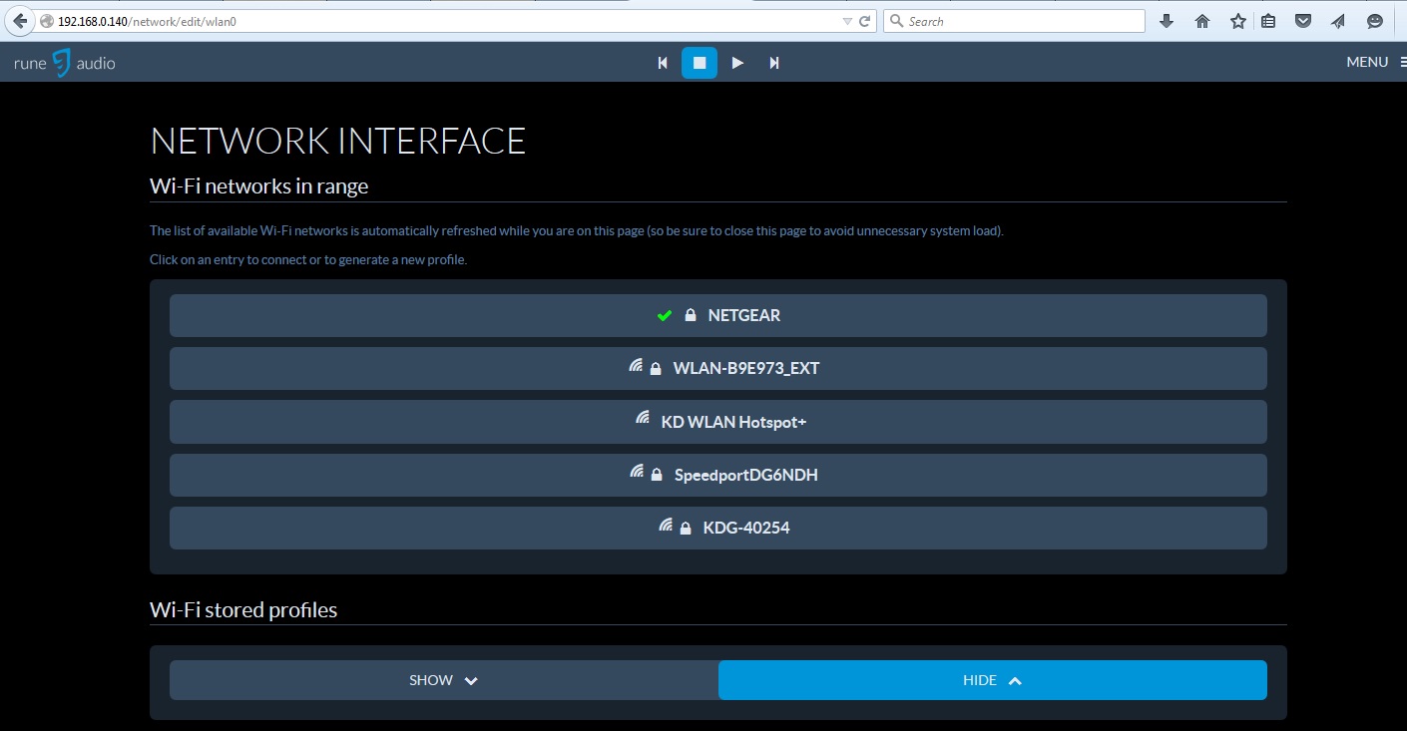Toggle HIDE for stored Wi-Fi profiles
This screenshot has width=1407, height=731.
pyautogui.click(x=992, y=680)
